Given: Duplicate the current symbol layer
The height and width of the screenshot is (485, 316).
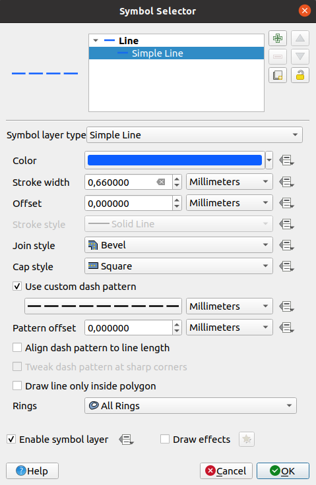Looking at the screenshot, I should point(278,75).
